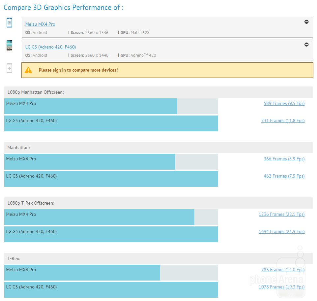This screenshot has height=301, width=317.
Task: Click the Meizu MX4 Pro bar under Manhattan:
Action: click(x=90, y=162)
